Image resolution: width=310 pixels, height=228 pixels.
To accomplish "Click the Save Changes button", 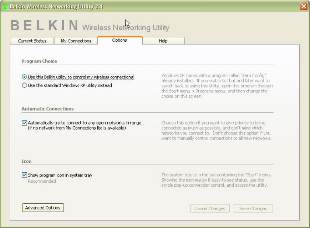I will tap(253, 208).
